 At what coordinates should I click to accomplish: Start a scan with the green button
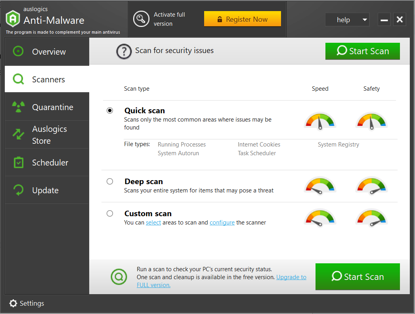(357, 276)
